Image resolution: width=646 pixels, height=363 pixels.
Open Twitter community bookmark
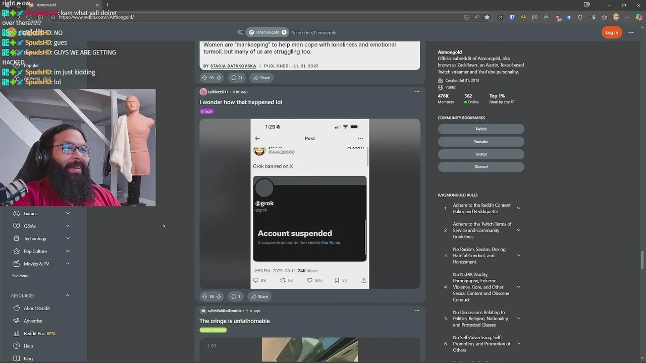pos(481,154)
